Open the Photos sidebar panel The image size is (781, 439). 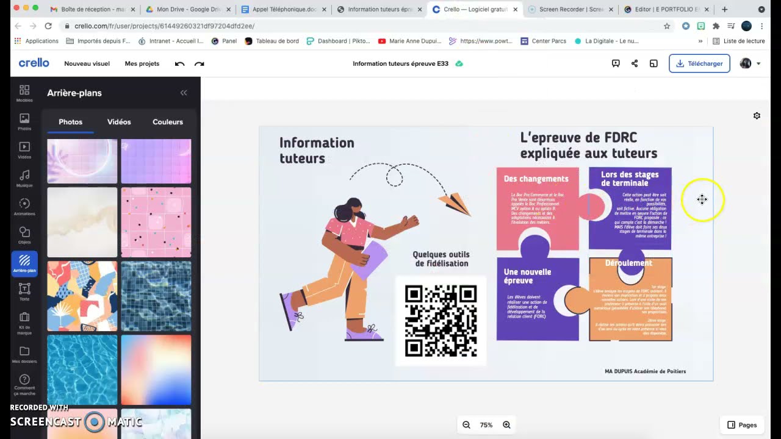coord(24,122)
